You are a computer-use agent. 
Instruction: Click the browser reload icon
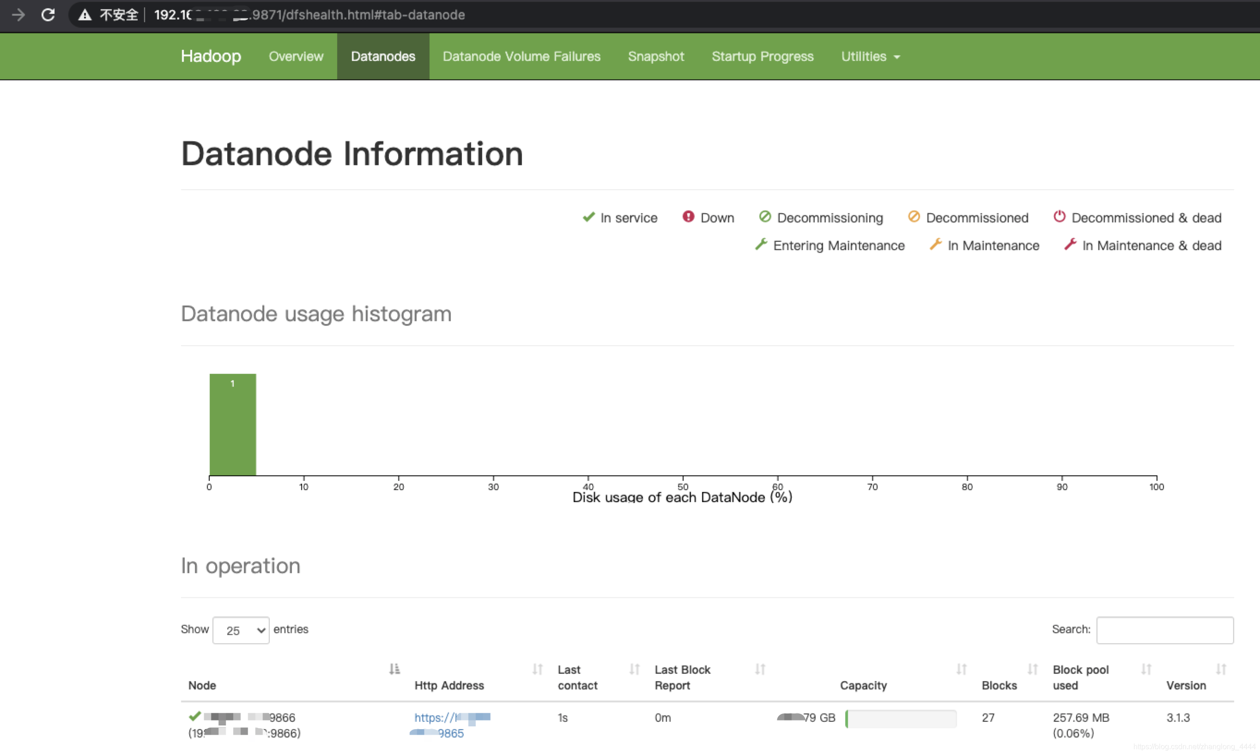[48, 15]
